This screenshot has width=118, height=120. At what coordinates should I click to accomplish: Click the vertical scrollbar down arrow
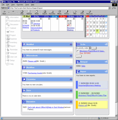[x=116, y=115]
